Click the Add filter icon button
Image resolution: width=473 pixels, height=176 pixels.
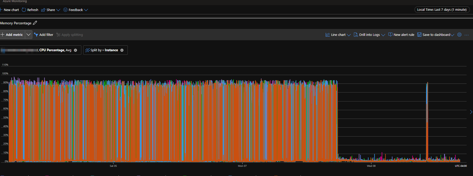coord(36,35)
